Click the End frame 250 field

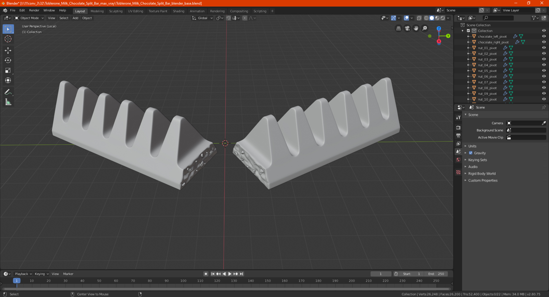point(436,274)
